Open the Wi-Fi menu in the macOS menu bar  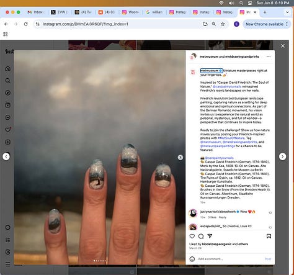(x=221, y=3)
